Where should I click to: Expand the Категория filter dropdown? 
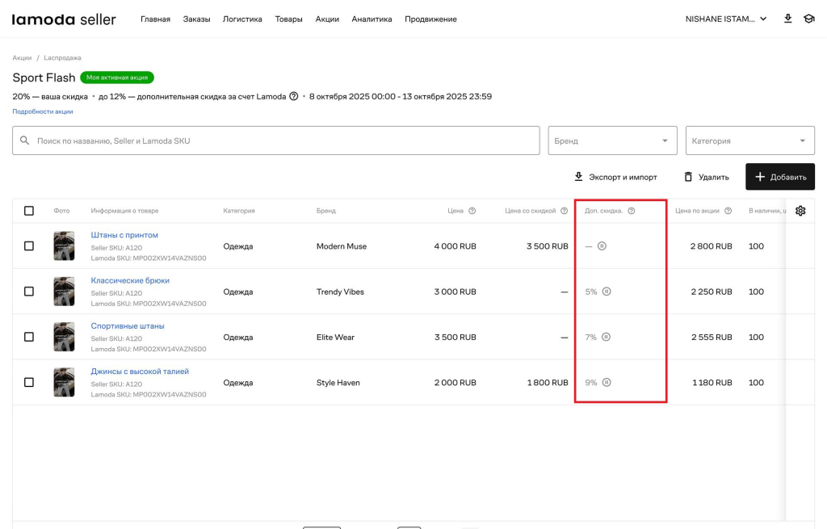[x=749, y=141]
